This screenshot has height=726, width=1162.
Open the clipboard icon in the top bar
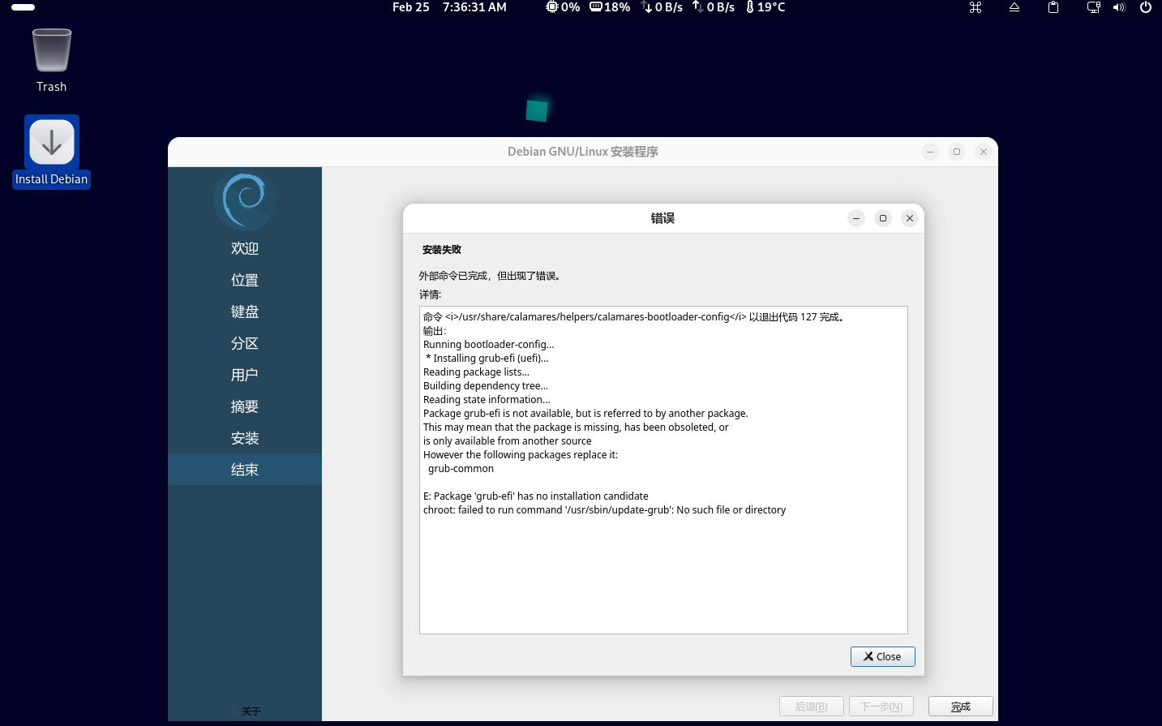click(1053, 7)
